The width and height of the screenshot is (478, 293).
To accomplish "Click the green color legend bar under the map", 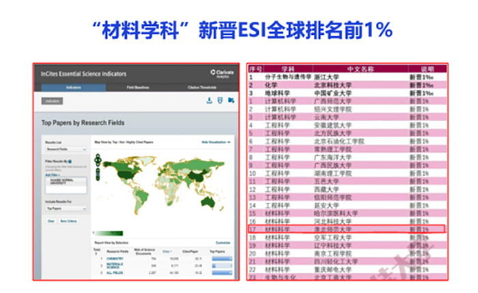I will click(109, 234).
